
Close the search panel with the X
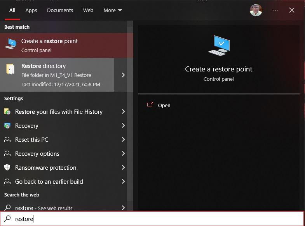291,10
